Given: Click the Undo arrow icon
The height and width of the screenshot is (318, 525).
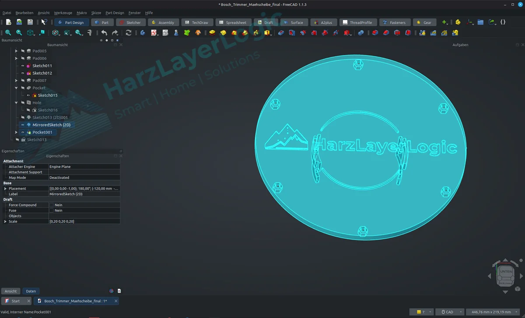Looking at the screenshot, I should (104, 33).
